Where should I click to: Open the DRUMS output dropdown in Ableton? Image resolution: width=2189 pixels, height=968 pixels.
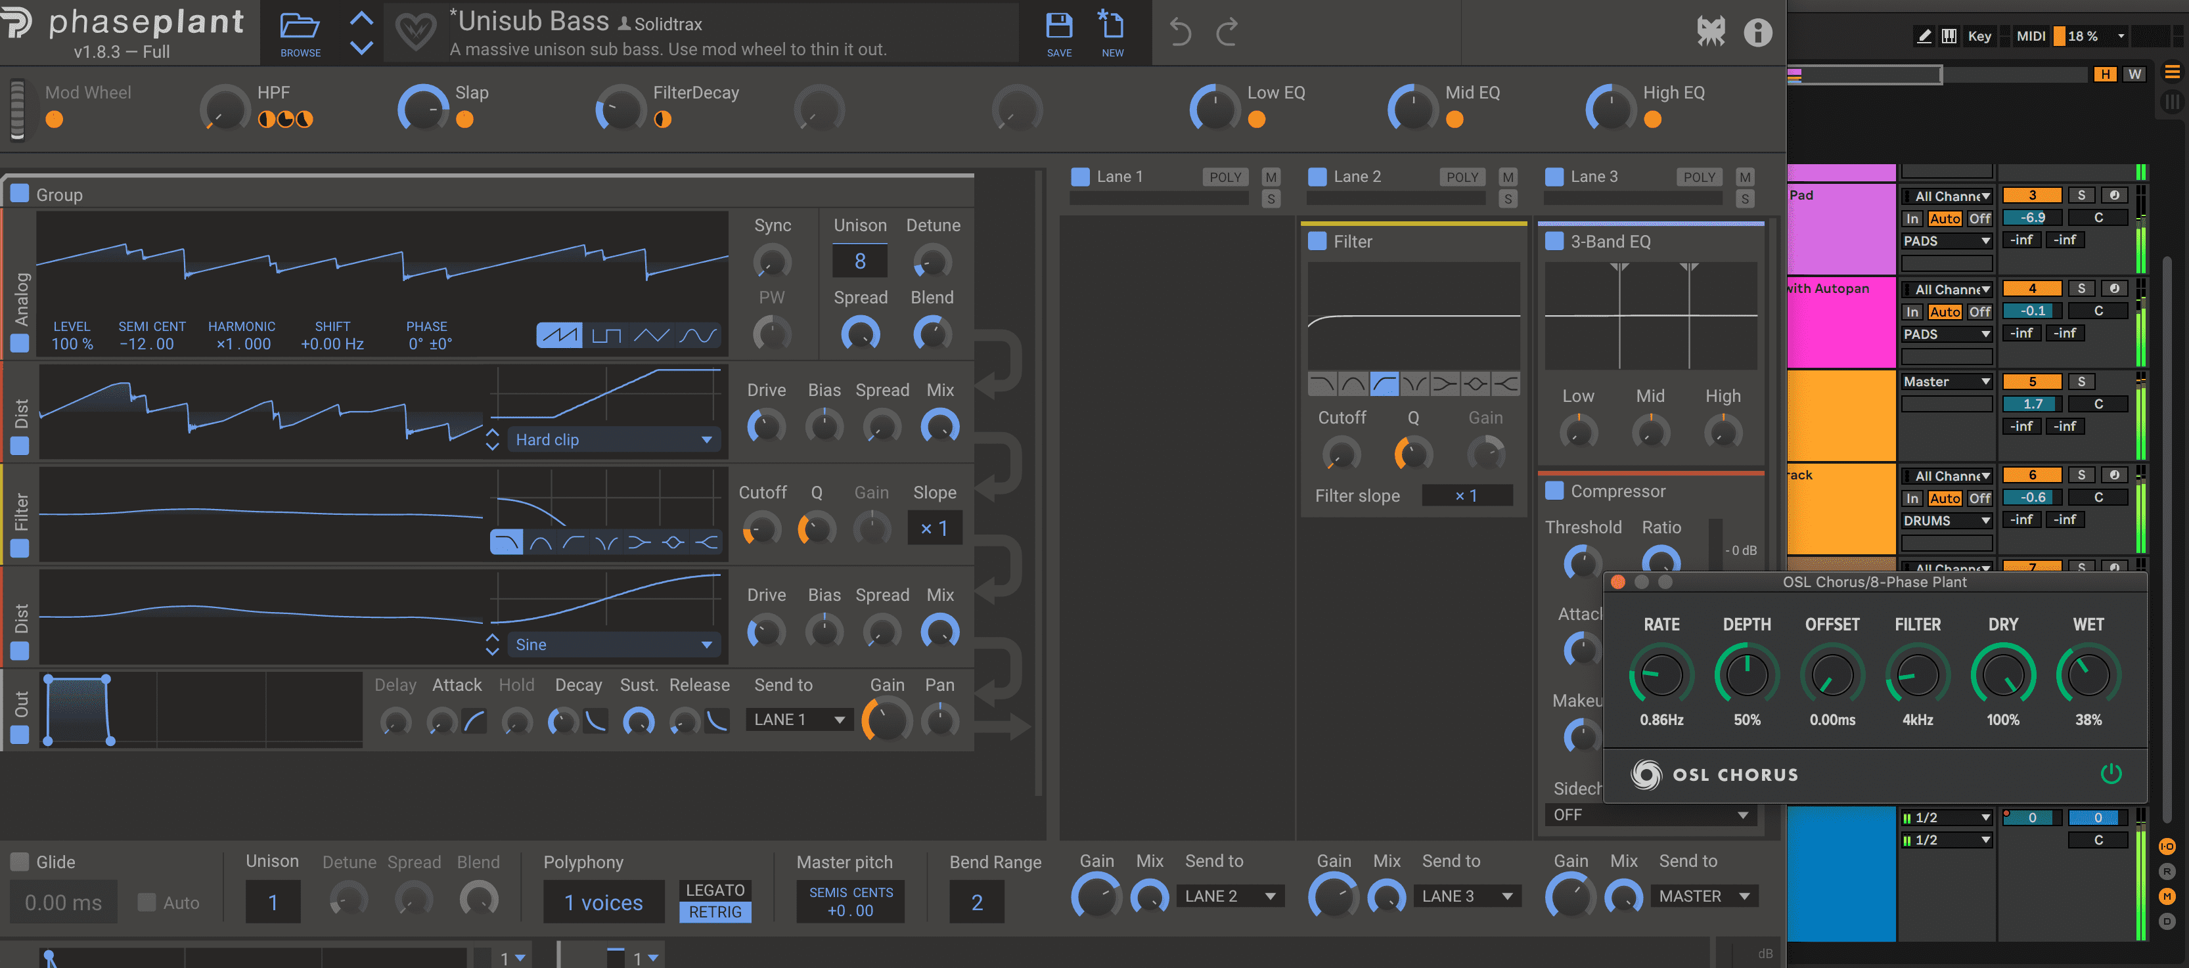(x=1946, y=521)
